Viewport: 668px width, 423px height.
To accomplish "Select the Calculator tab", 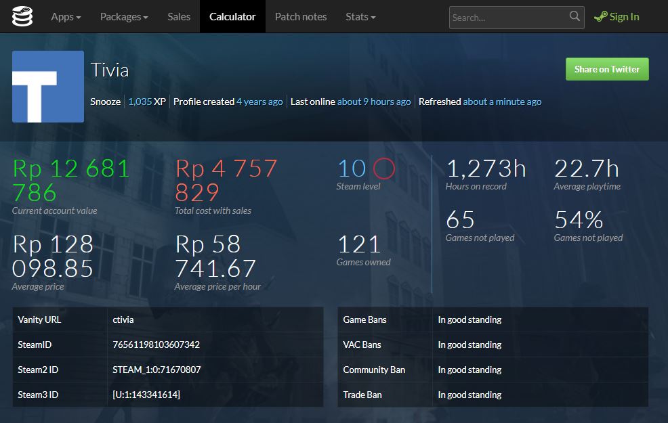I will pyautogui.click(x=232, y=17).
